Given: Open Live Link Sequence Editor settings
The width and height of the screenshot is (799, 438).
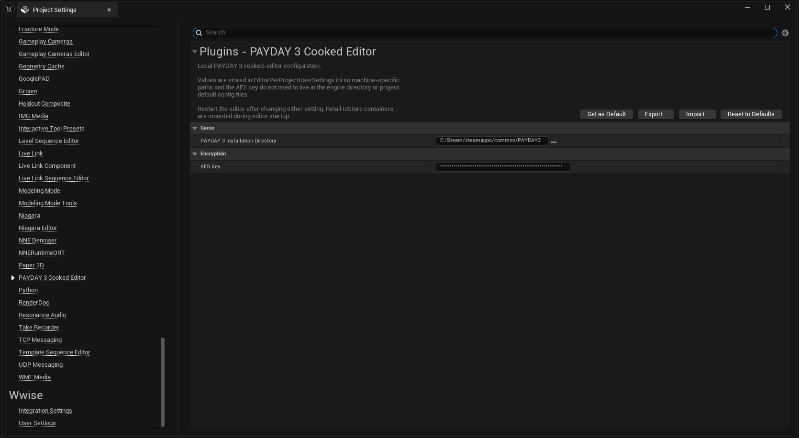Looking at the screenshot, I should click(54, 178).
